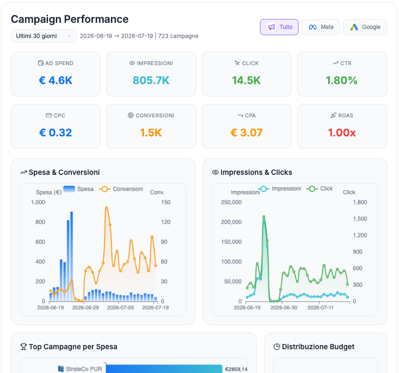The width and height of the screenshot is (399, 373).
Task: Click the trend-up icon beside CTR
Action: 335,63
